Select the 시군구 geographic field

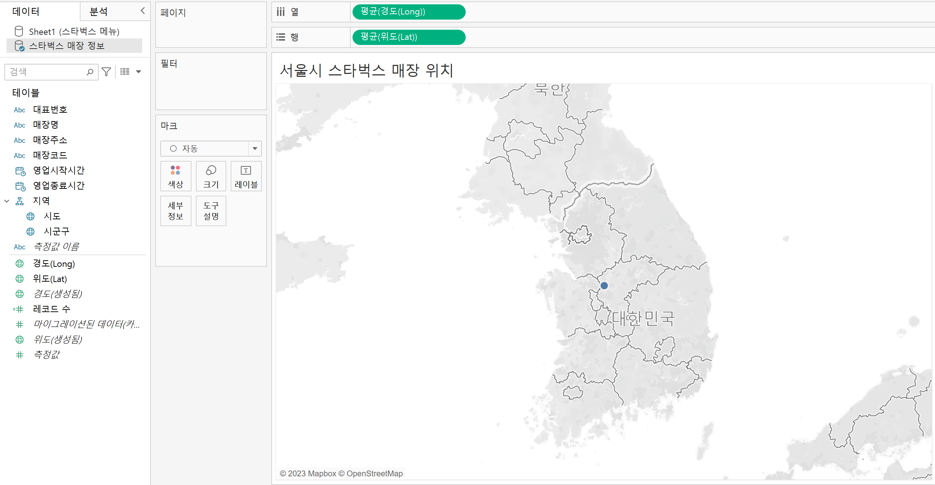coord(57,231)
